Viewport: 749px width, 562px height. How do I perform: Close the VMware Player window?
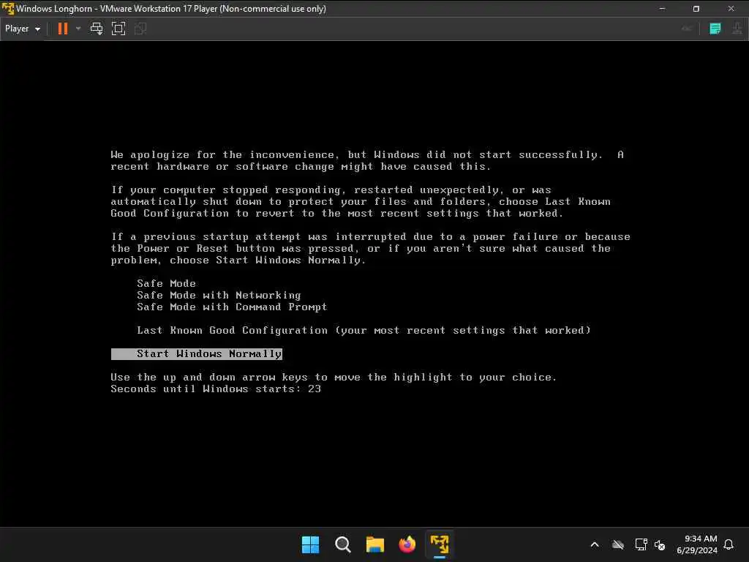pyautogui.click(x=731, y=9)
